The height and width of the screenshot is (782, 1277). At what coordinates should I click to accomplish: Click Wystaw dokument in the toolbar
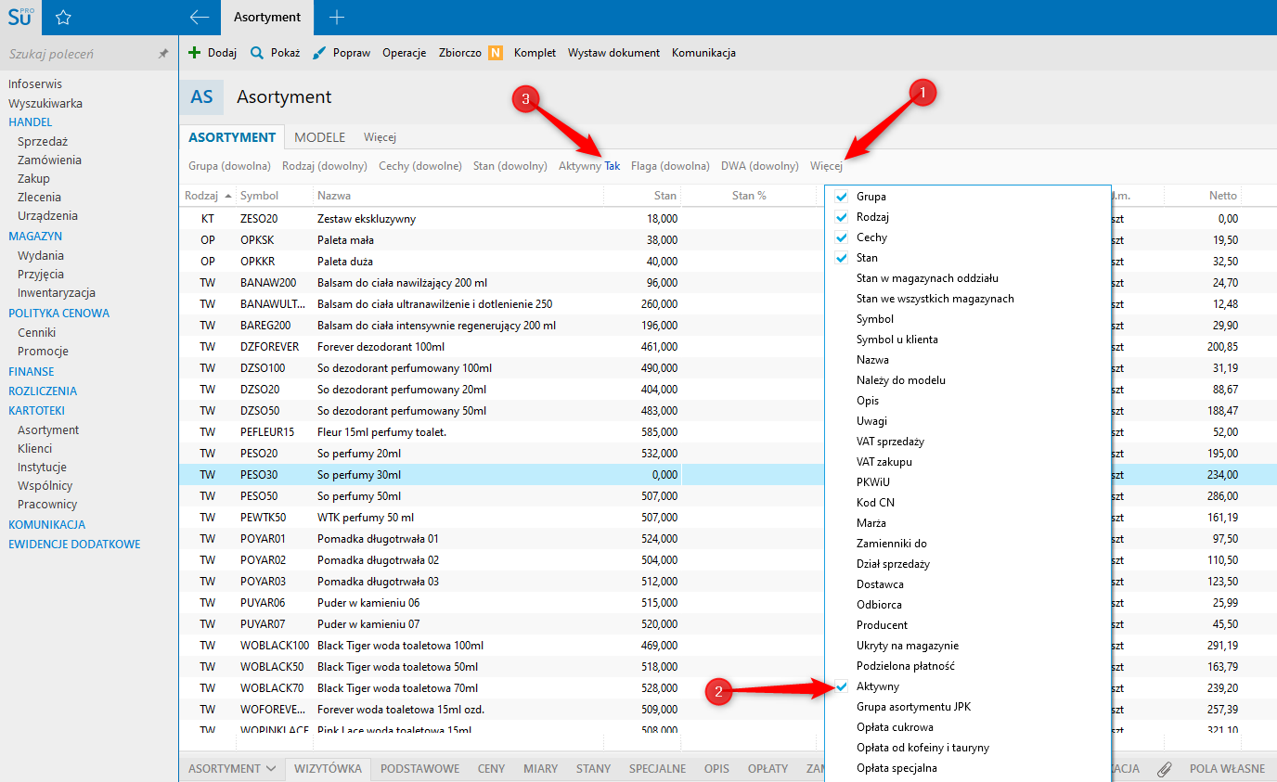pyautogui.click(x=613, y=53)
